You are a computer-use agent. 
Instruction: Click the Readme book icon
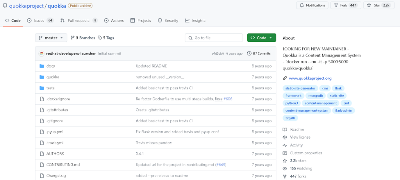pyautogui.click(x=285, y=130)
